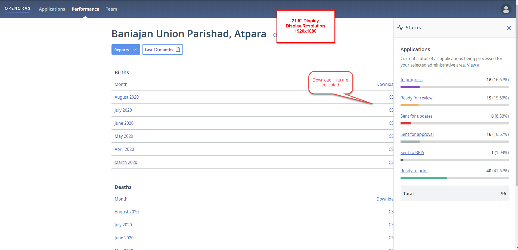Click the calendar icon in the date picker
Screen dimensions: 518x250
(177, 49)
